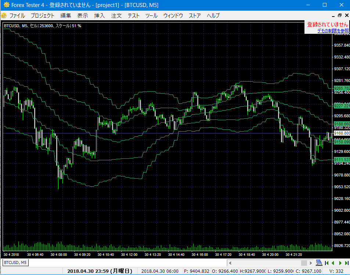Click the 9111.537 band price label
The image size is (350, 275).
coord(342,160)
